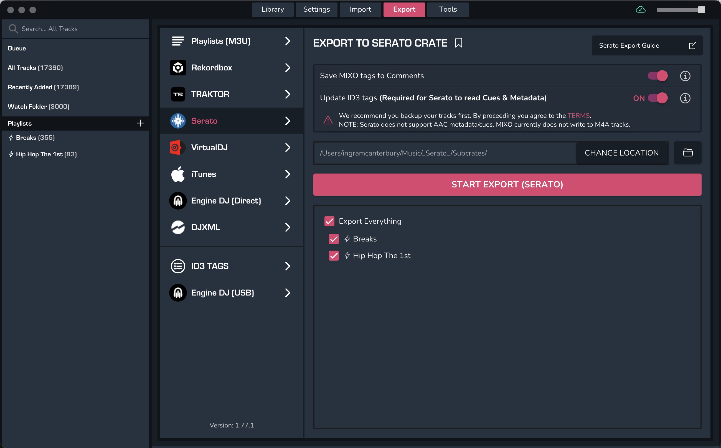This screenshot has width=721, height=448.
Task: Click info icon for Update ID3 tags
Action: pyautogui.click(x=685, y=98)
